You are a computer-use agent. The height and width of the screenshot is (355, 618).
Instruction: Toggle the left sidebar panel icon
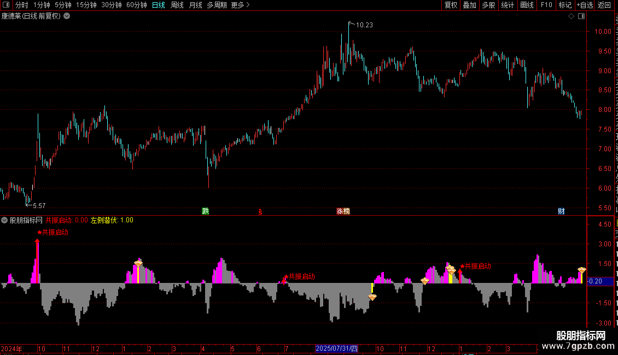click(x=6, y=5)
